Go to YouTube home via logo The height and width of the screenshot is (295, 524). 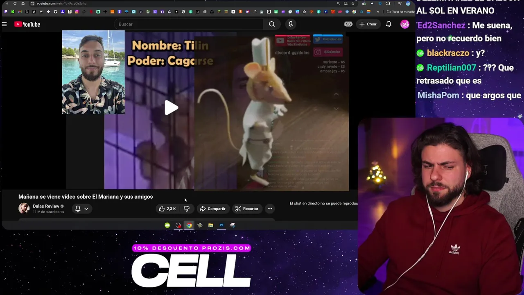(x=27, y=24)
